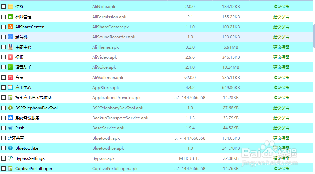315x174 pixels.
Task: Click the 主题中心 theme icon
Action: [x=10, y=47]
